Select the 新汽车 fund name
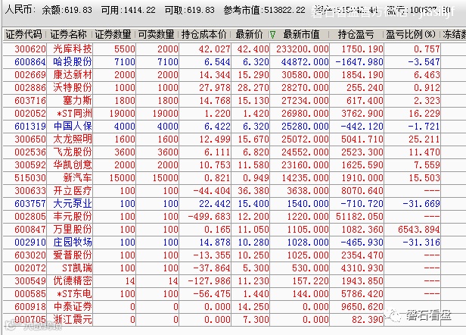The width and height of the screenshot is (466, 335). (77, 178)
